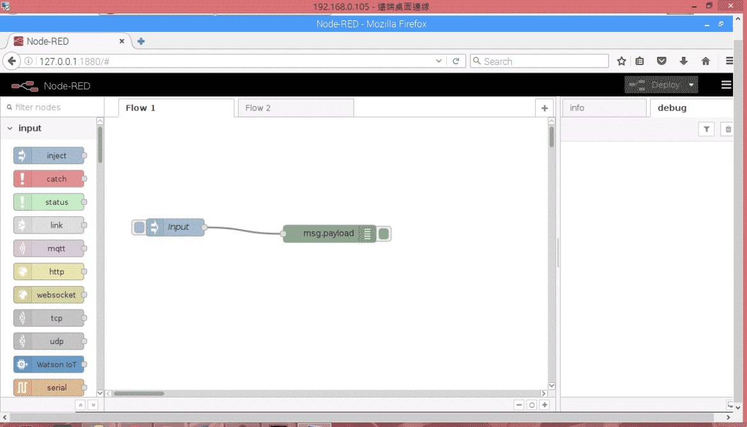Image resolution: width=747 pixels, height=427 pixels.
Task: Select the udp node in the palette
Action: tap(50, 341)
